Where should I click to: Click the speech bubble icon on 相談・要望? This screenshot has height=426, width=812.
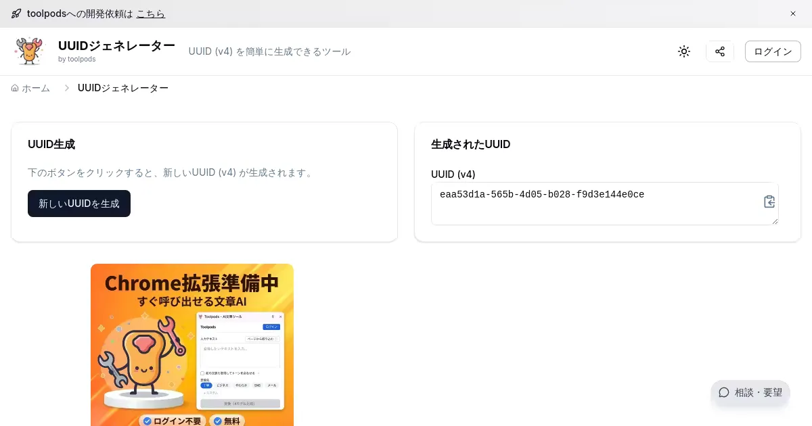click(724, 392)
